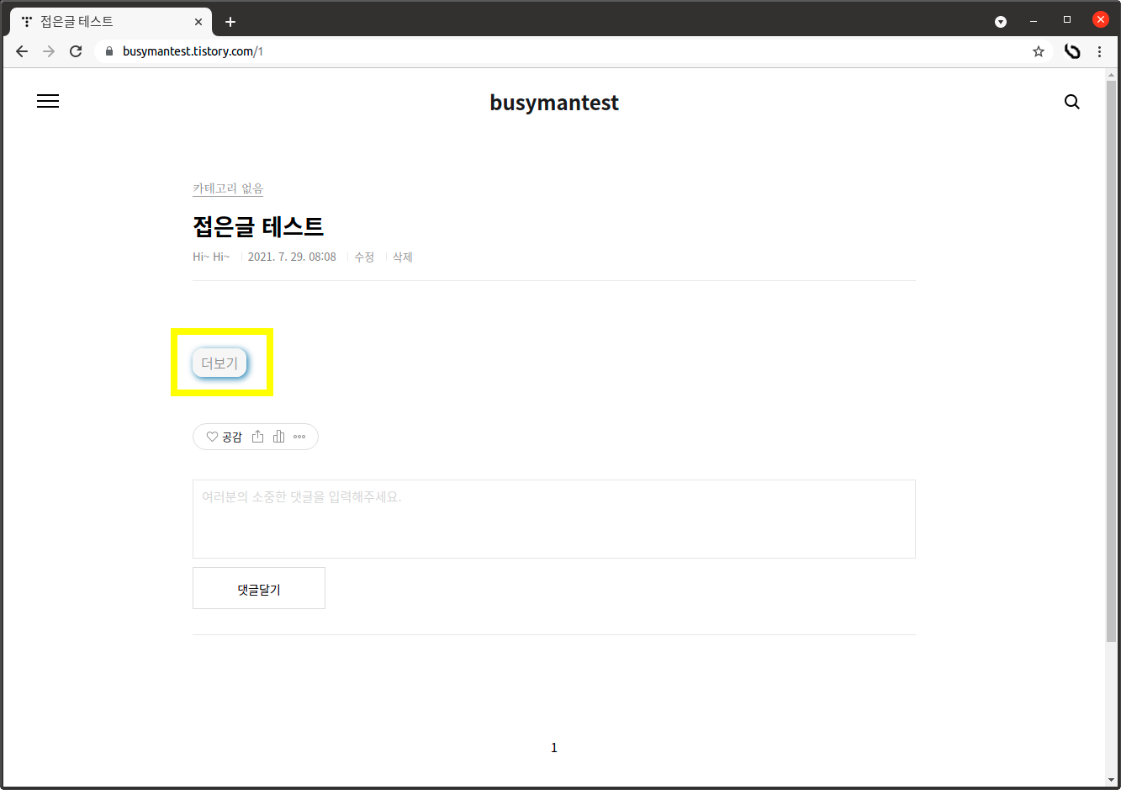Image resolution: width=1121 pixels, height=790 pixels.
Task: Open the 카테고리 없음 category link
Action: (228, 188)
